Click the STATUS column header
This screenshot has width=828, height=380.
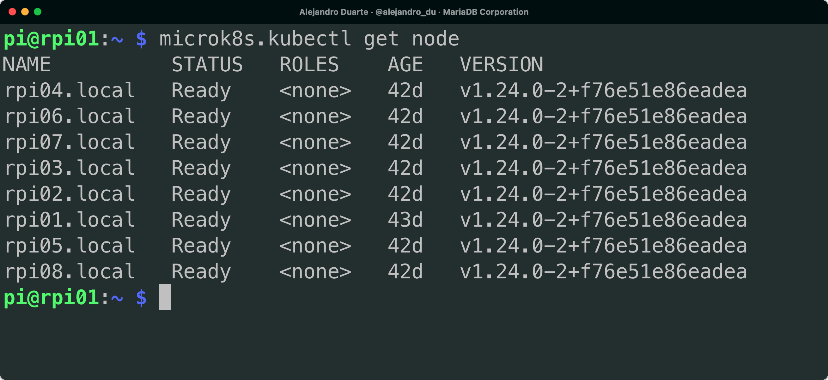click(x=207, y=64)
